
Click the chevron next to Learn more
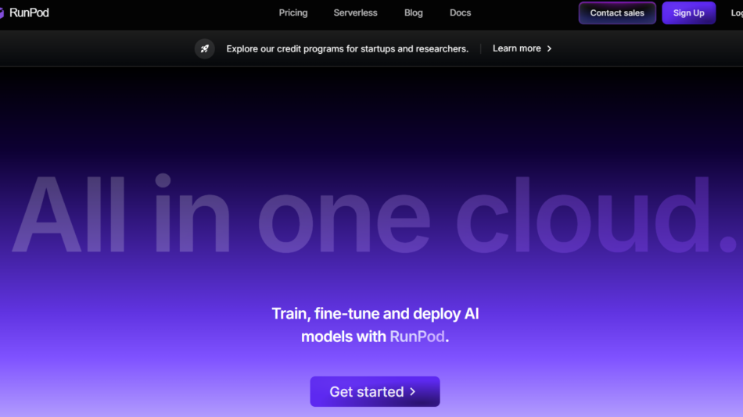pos(549,48)
